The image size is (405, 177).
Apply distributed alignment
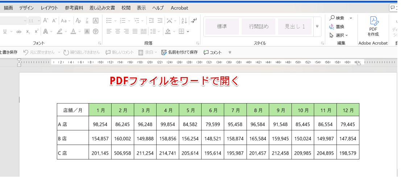tap(143, 31)
